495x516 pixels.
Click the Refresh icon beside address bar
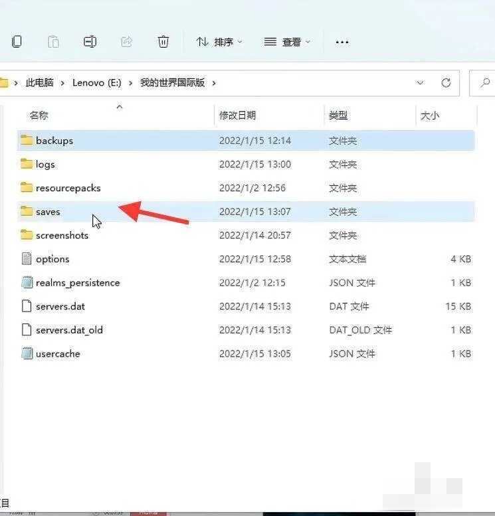pos(446,83)
